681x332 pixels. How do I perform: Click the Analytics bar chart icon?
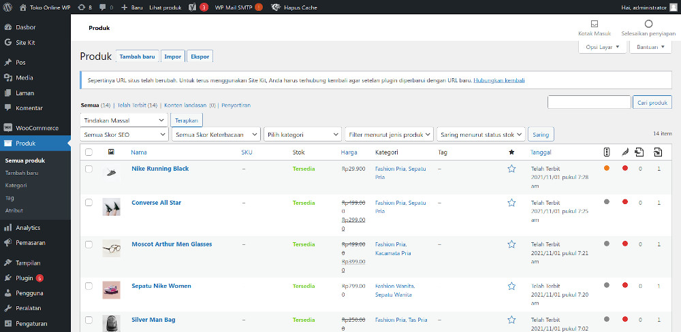point(7,227)
